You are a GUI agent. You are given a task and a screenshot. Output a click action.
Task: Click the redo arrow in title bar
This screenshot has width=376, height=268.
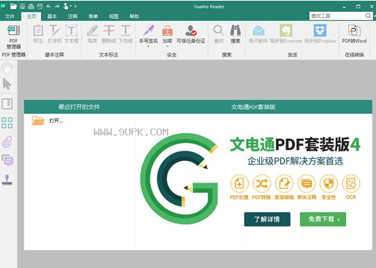[x=57, y=6]
